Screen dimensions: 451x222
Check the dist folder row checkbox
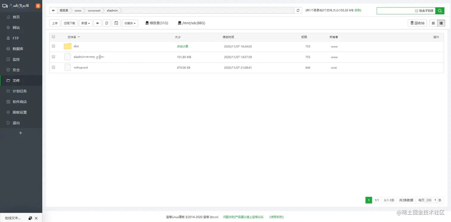[x=53, y=46]
